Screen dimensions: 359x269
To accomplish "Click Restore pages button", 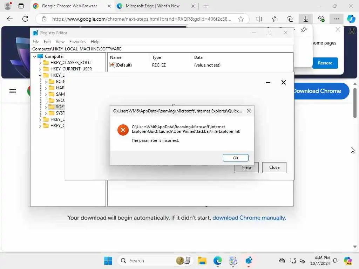I will pos(325,63).
